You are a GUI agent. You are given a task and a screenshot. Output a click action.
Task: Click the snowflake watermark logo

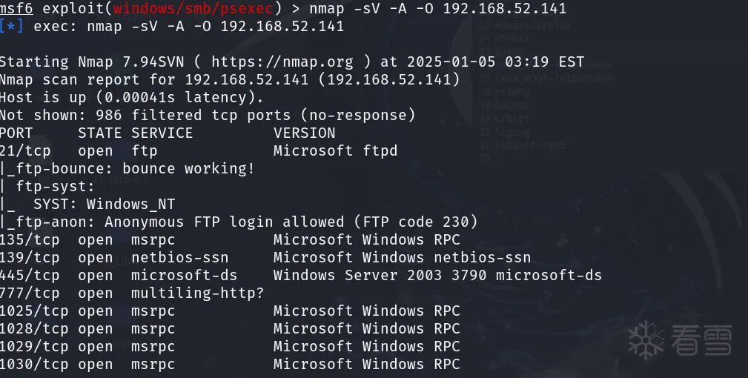646,340
